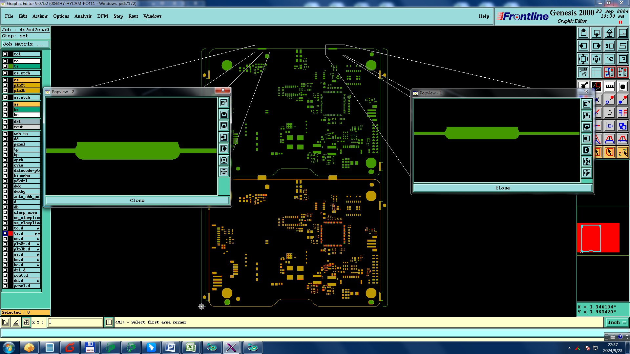The image size is (630, 354).
Task: Toggle checkbox for the ts.d layer
Action: pyautogui.click(x=5, y=233)
